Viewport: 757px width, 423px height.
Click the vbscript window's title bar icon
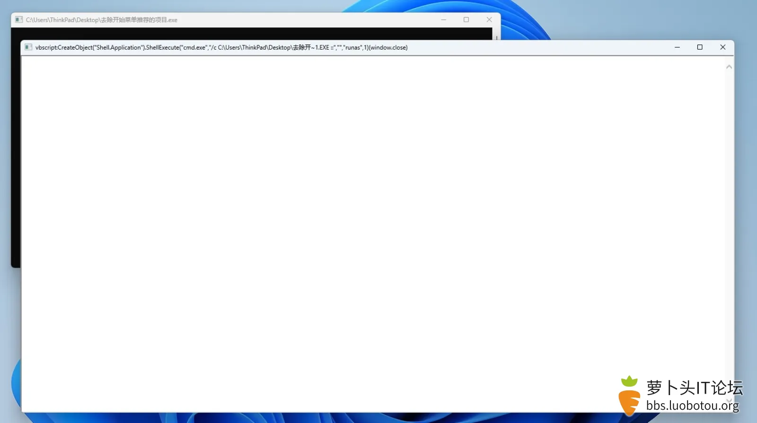coord(28,47)
